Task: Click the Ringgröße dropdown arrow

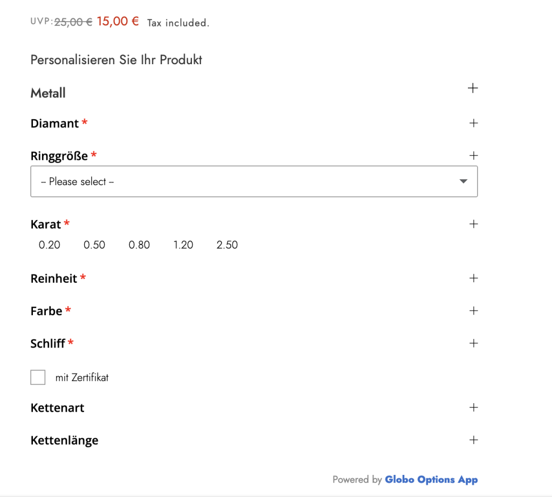Action: coord(463,181)
